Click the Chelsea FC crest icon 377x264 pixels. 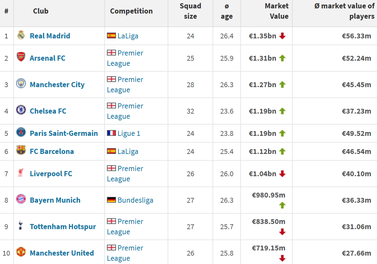21,110
